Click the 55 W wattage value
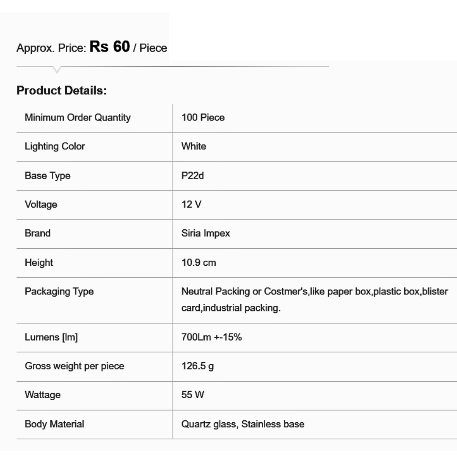Viewport: 457px width, 457px height. pos(193,395)
